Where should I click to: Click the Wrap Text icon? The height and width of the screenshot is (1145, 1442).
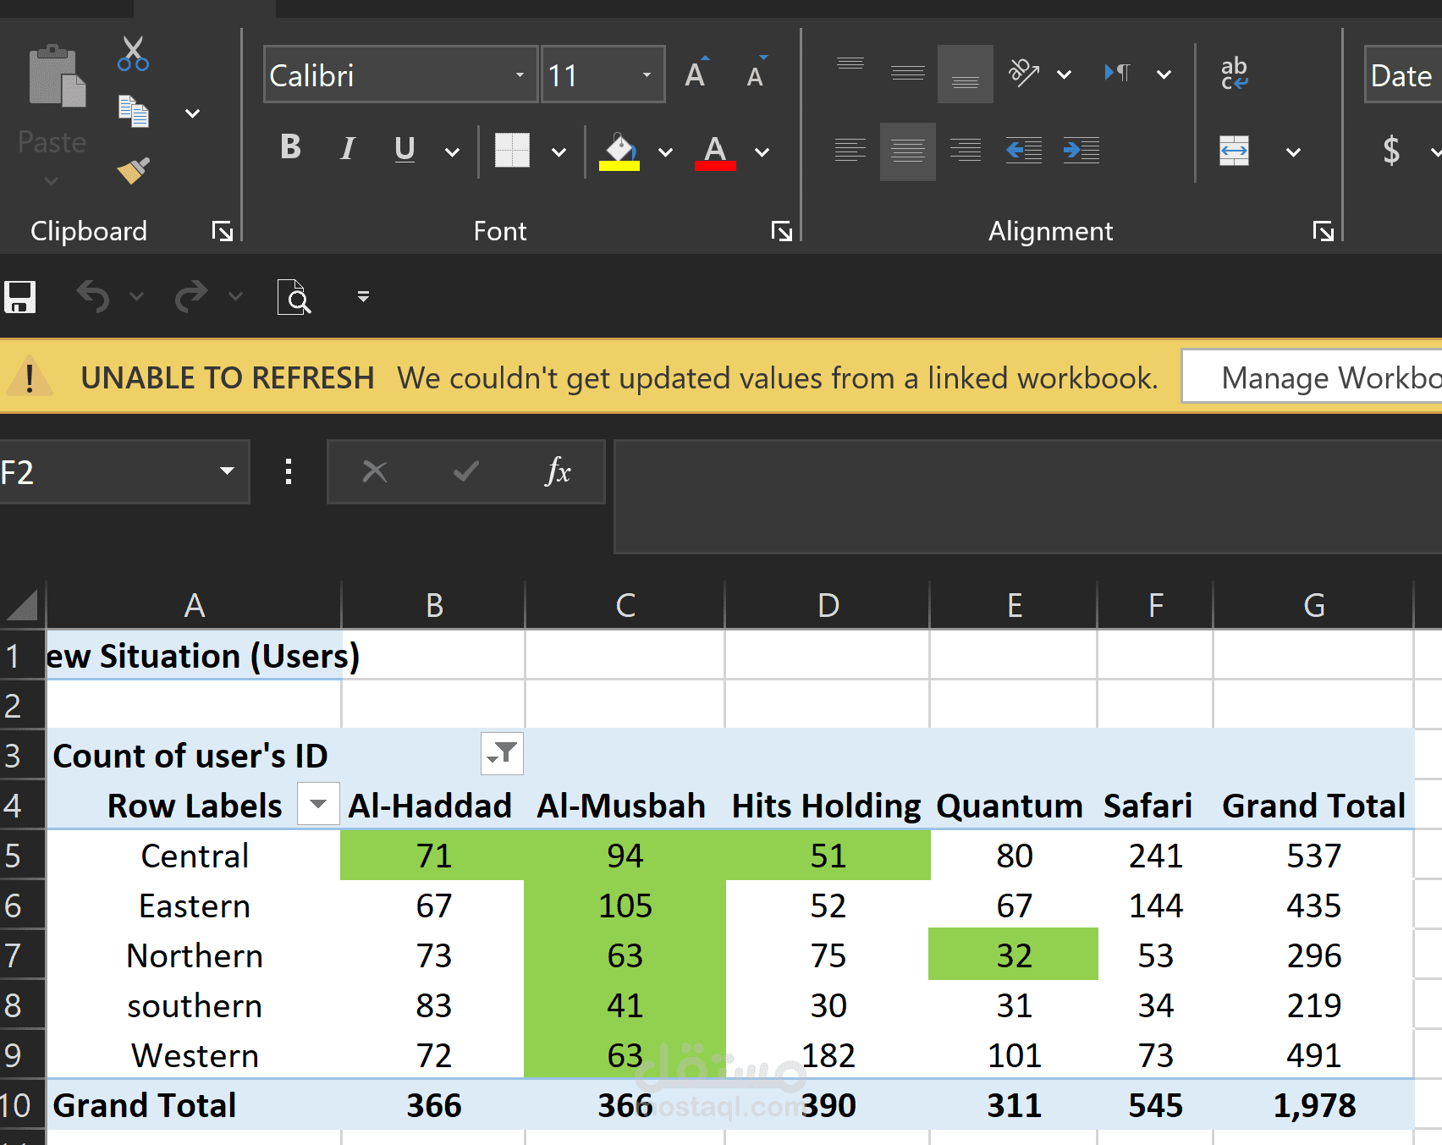click(1235, 73)
